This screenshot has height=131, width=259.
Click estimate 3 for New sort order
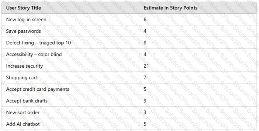coord(145,113)
